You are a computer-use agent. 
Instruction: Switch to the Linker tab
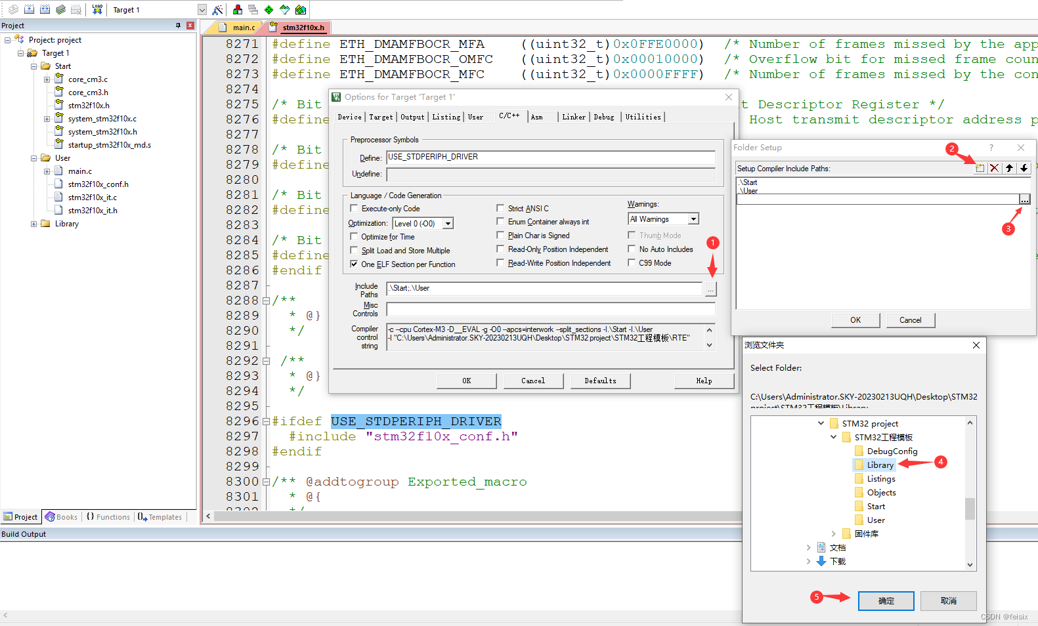click(x=574, y=117)
